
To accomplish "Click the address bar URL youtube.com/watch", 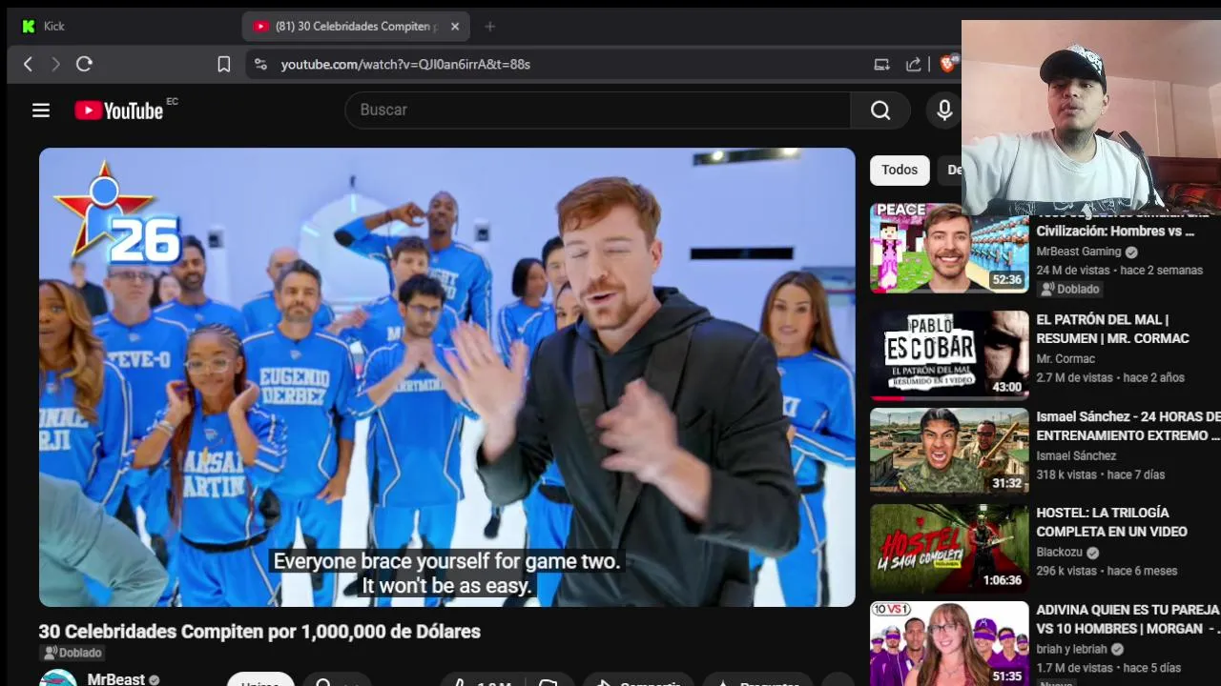I will coord(405,64).
